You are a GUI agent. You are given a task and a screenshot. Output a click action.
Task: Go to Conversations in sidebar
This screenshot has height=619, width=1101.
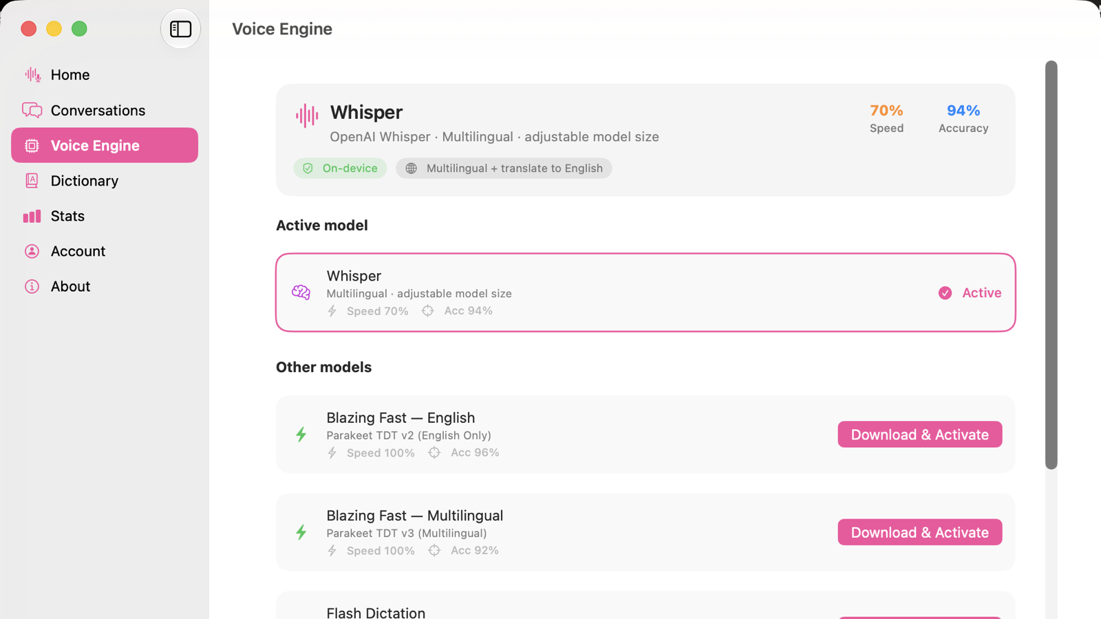pos(105,110)
